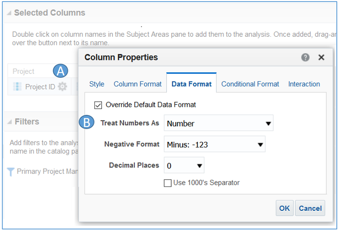
Task: Collapse the Selected Columns section triangle
Action: click(x=8, y=13)
